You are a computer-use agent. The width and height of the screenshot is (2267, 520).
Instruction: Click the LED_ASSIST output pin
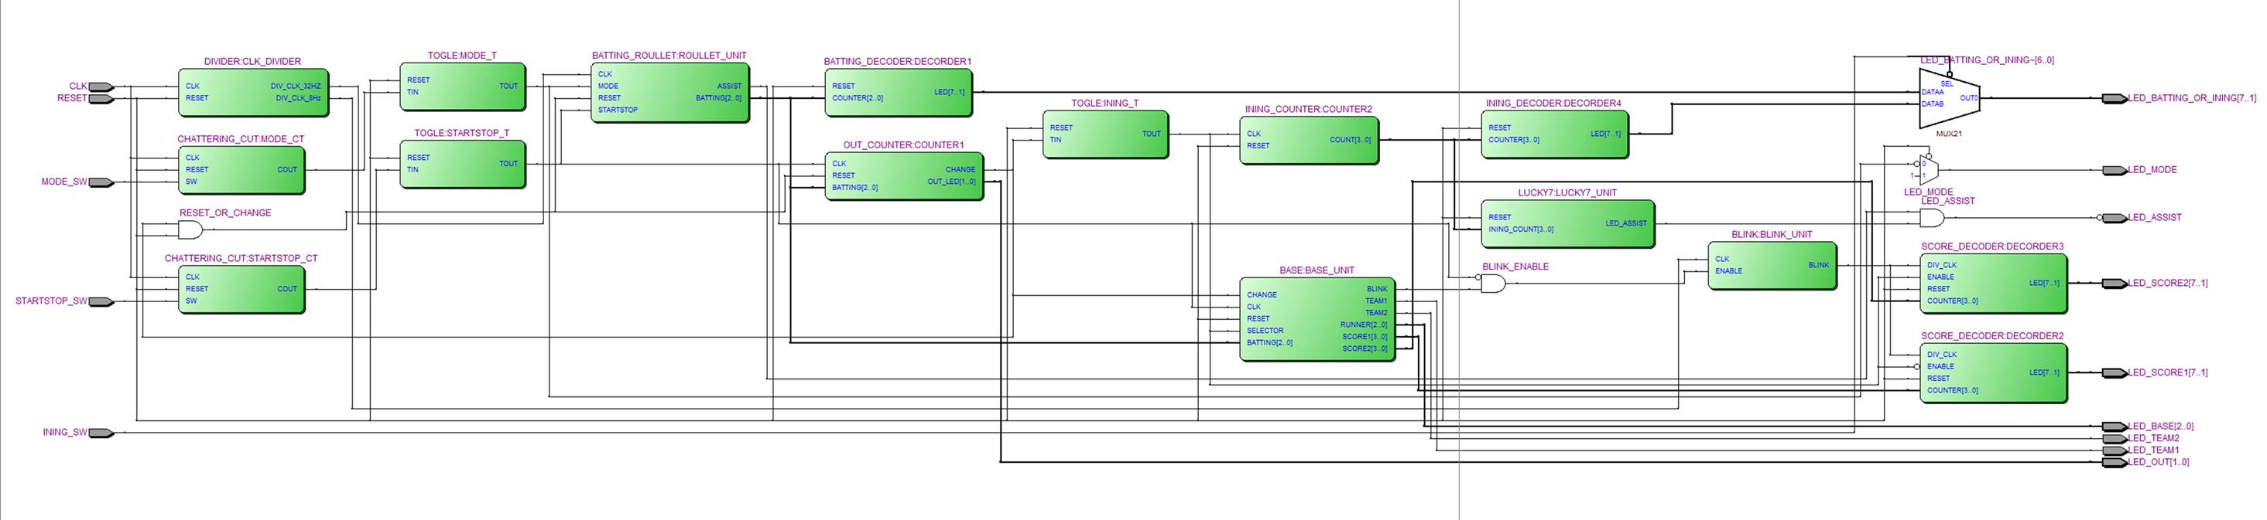(2114, 217)
